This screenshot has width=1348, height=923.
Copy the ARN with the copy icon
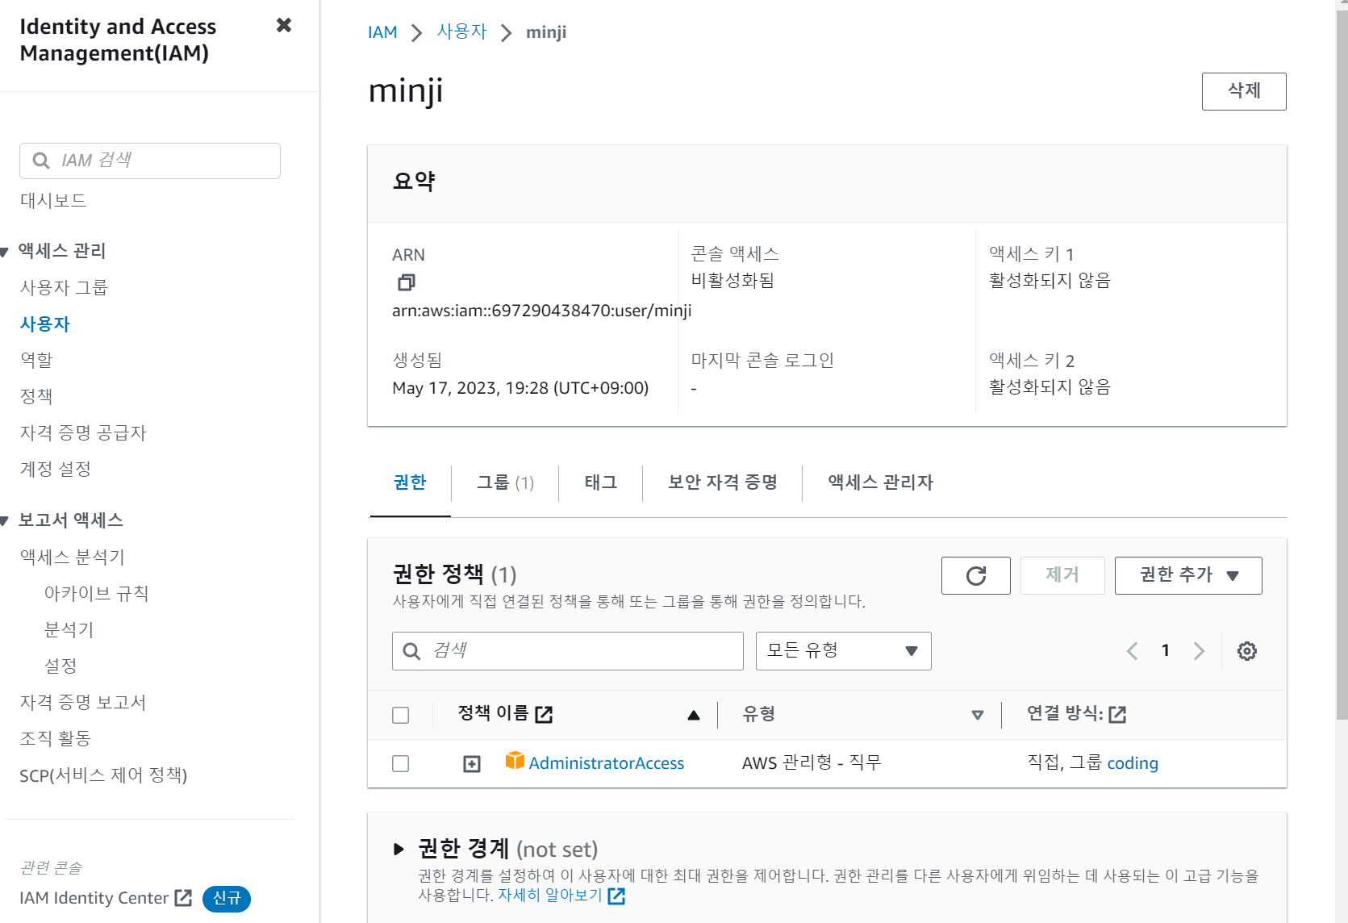407,282
